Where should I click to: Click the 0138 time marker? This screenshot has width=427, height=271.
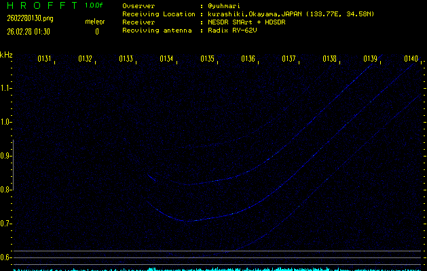(x=330, y=59)
